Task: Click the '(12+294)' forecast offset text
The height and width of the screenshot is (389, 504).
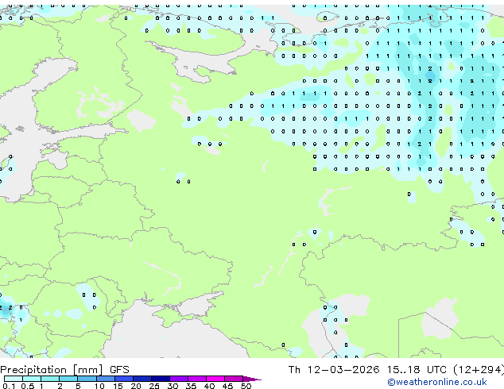Action: click(479, 370)
